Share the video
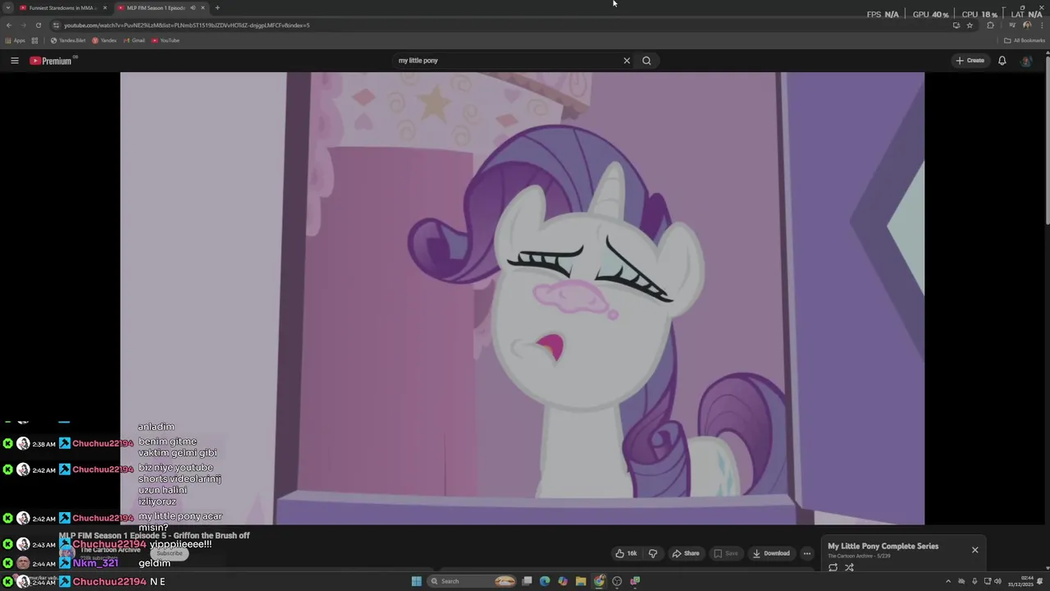The height and width of the screenshot is (591, 1050). point(686,553)
